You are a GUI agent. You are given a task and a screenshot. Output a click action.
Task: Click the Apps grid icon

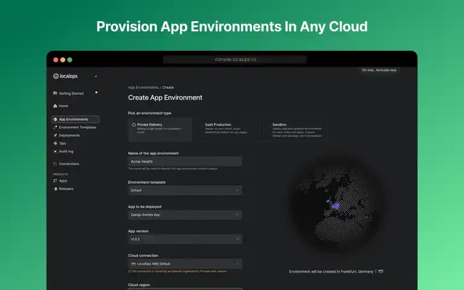tap(55, 181)
